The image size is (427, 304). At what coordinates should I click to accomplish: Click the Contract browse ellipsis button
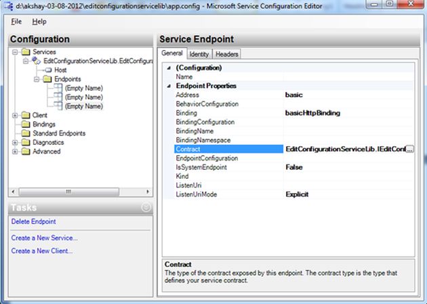tap(409, 149)
